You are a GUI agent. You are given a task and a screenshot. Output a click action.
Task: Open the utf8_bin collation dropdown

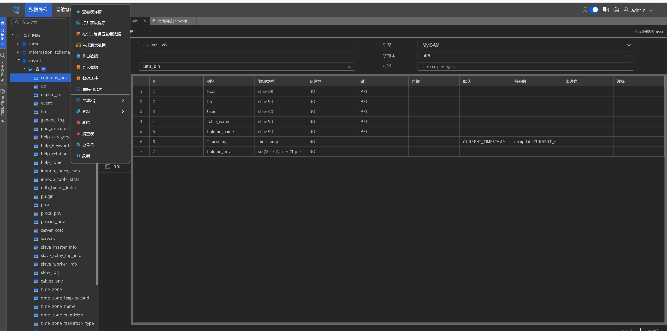(x=246, y=66)
